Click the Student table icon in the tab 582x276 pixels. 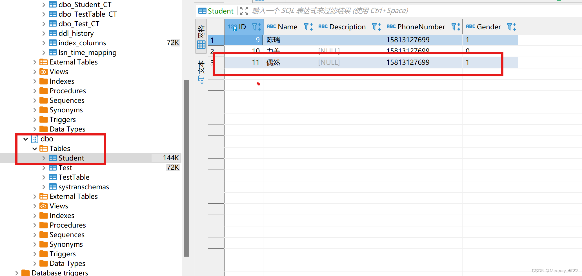click(202, 11)
